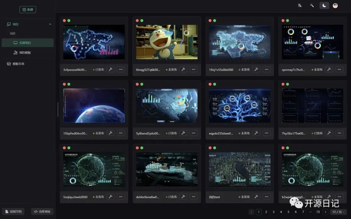
Task: Select 全部项目 in sidebar
Action: pos(28,43)
